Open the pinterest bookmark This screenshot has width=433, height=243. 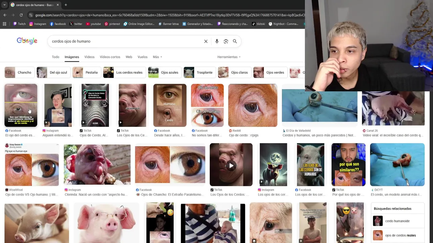click(112, 24)
